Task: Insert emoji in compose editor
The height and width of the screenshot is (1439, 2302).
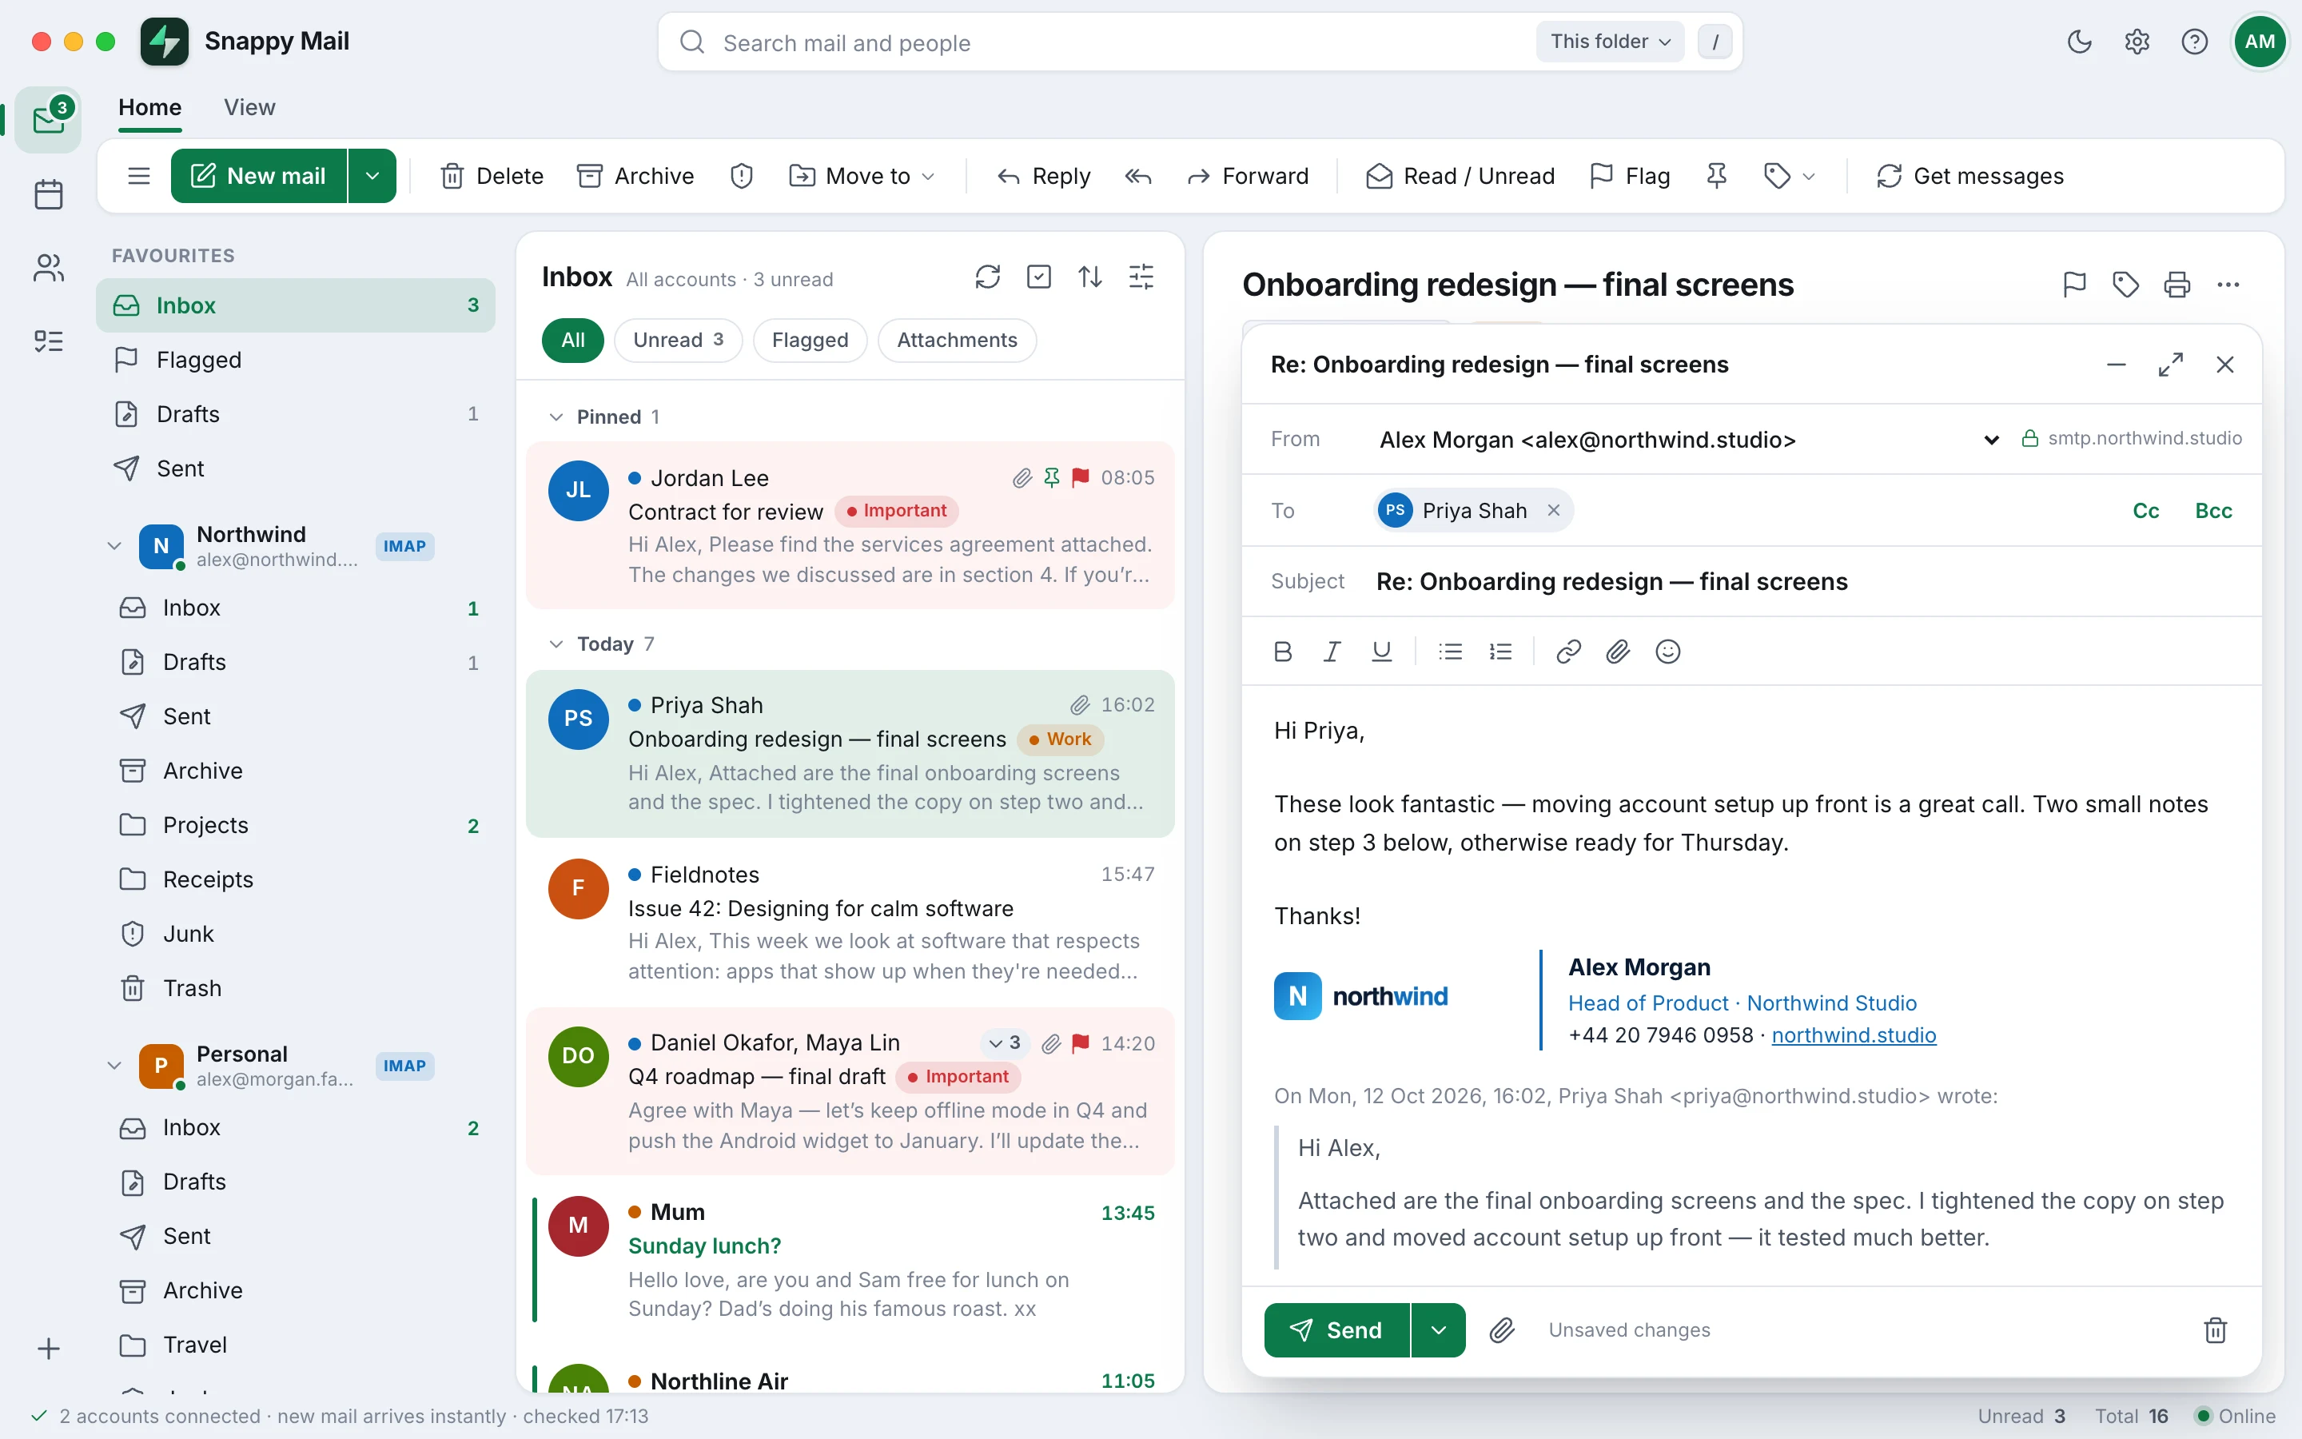Action: [x=1667, y=651]
